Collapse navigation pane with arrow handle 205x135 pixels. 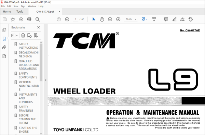46,80
